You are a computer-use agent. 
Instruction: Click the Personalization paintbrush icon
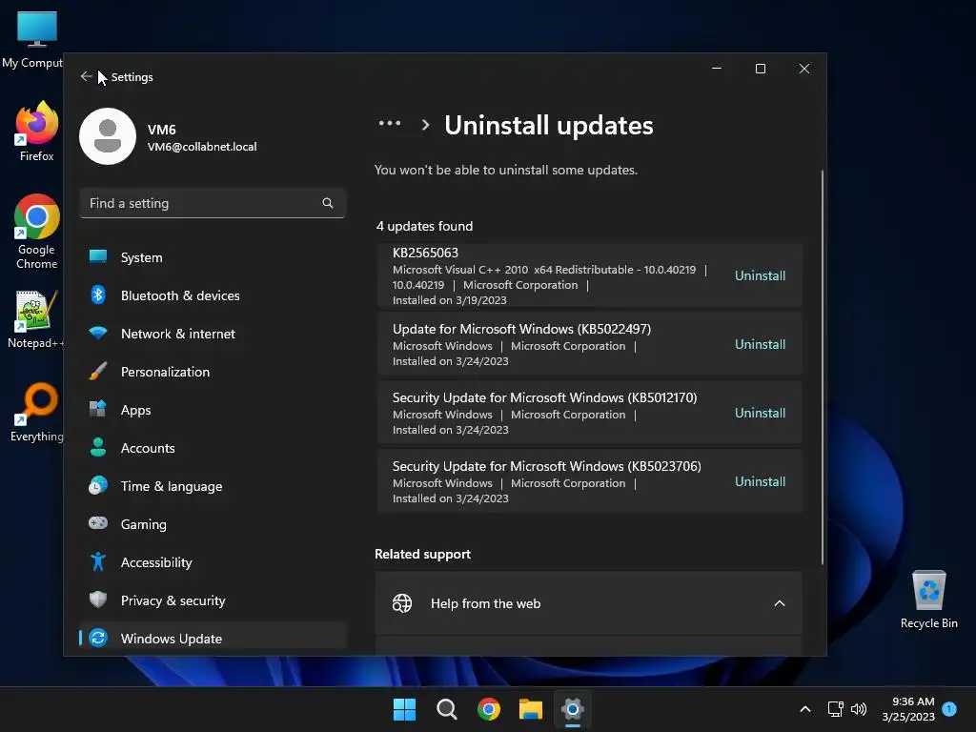[98, 371]
